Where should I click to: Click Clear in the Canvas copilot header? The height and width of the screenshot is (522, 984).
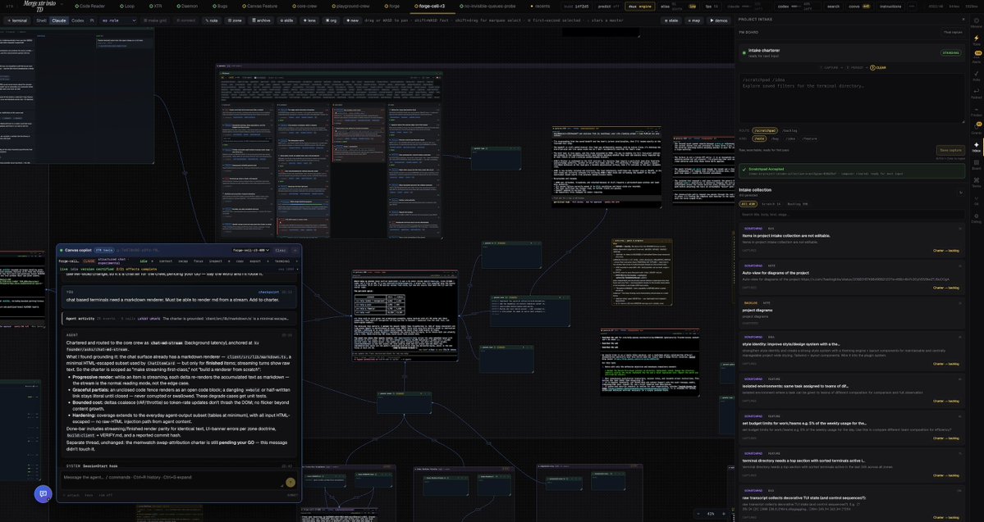[x=281, y=250]
